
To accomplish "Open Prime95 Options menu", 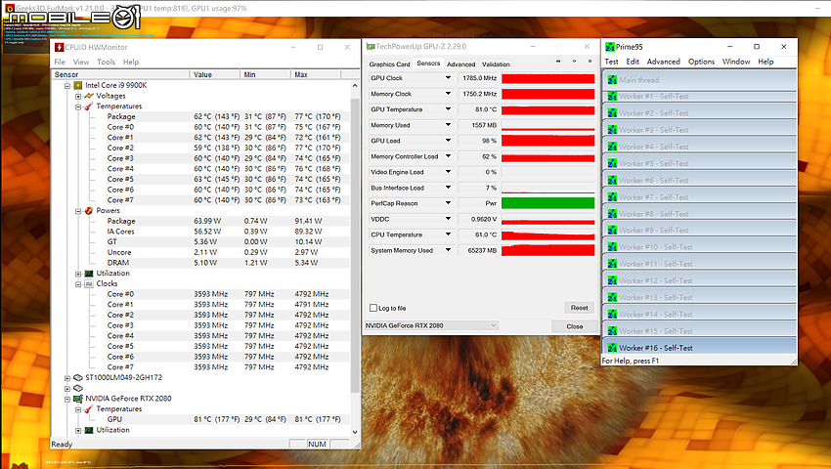I will point(701,62).
